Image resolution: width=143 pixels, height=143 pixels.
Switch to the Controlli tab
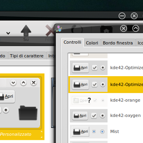pos(72,42)
